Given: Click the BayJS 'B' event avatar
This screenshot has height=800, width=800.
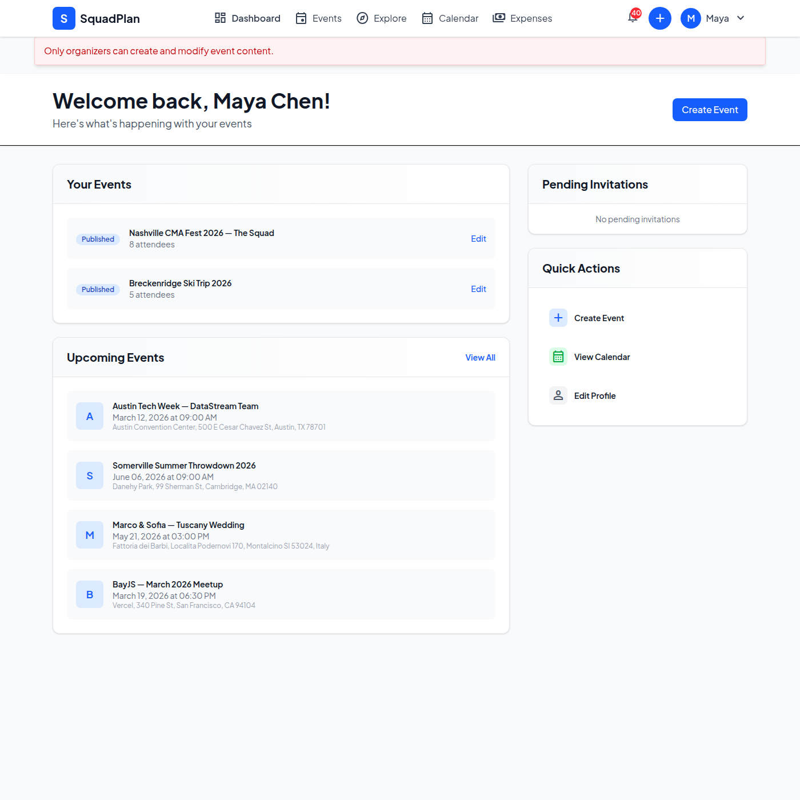Looking at the screenshot, I should coord(90,594).
